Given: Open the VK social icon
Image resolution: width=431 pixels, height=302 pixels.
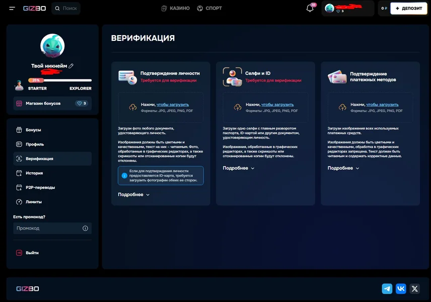Looking at the screenshot, I should point(401,289).
